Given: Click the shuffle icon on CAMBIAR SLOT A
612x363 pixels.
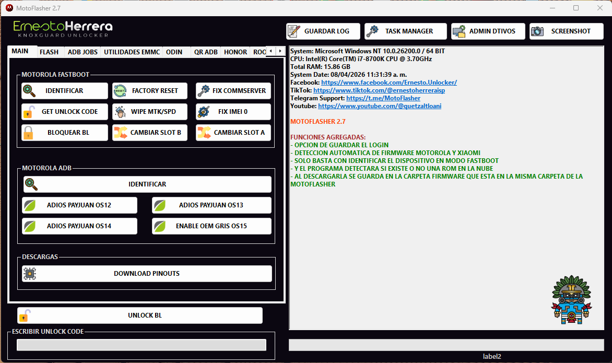Looking at the screenshot, I should click(x=204, y=133).
